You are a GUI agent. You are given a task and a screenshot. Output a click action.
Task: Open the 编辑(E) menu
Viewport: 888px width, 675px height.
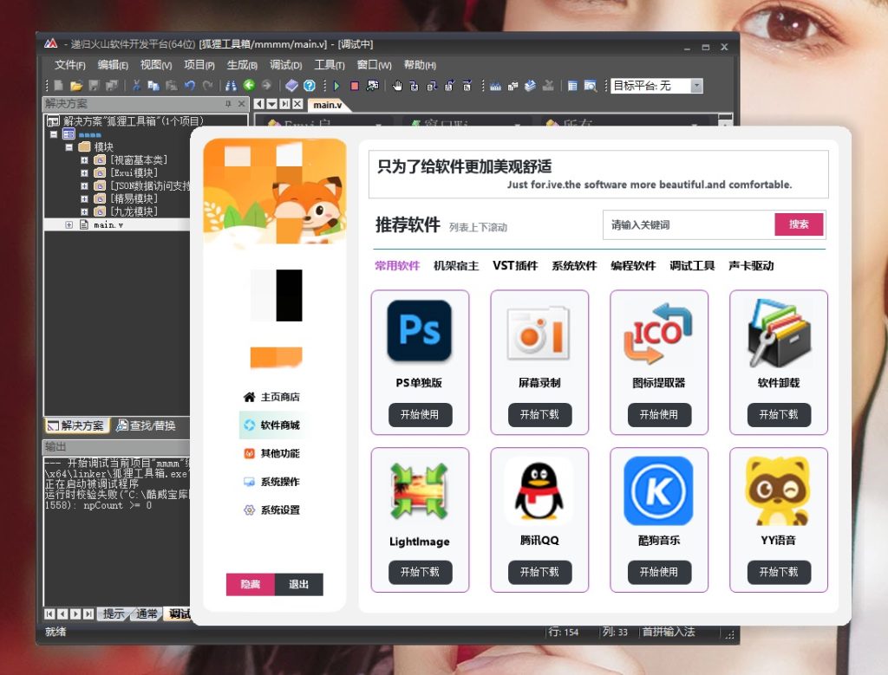[x=113, y=65]
